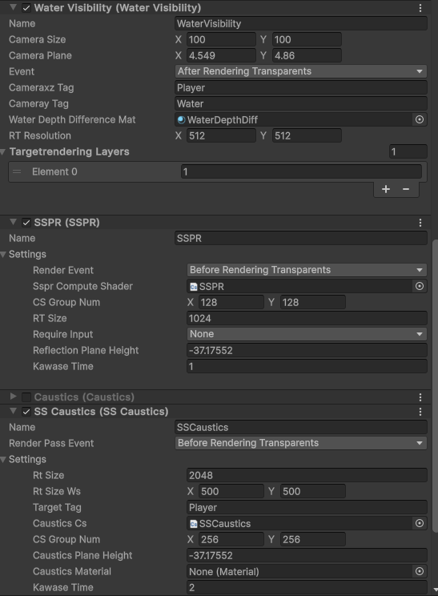Screen dimensions: 438x596
Task: Open Water Visibility component options menu
Action: [x=420, y=8]
